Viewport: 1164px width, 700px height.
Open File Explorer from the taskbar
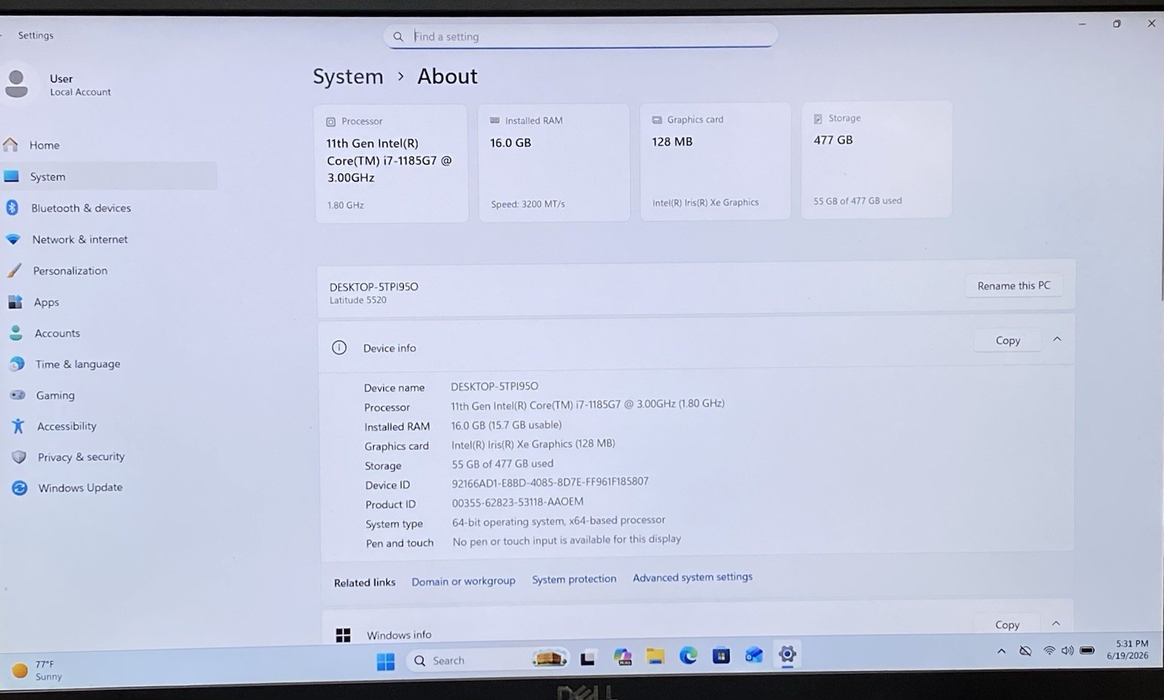tap(655, 656)
